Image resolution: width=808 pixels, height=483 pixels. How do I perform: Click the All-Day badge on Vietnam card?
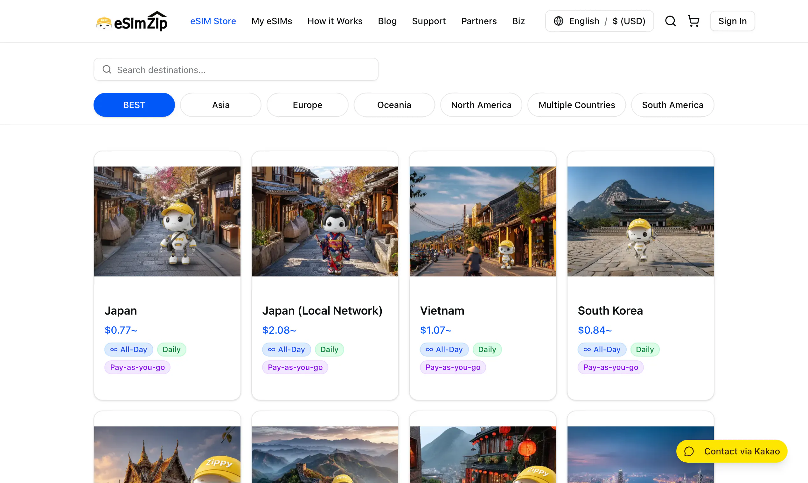(x=444, y=349)
